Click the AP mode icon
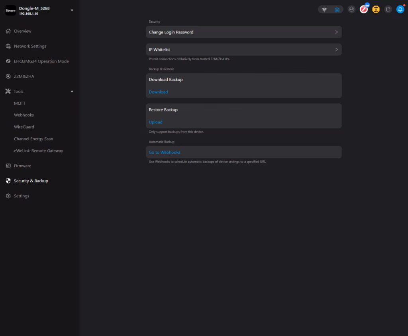This screenshot has width=408, height=336. (351, 10)
